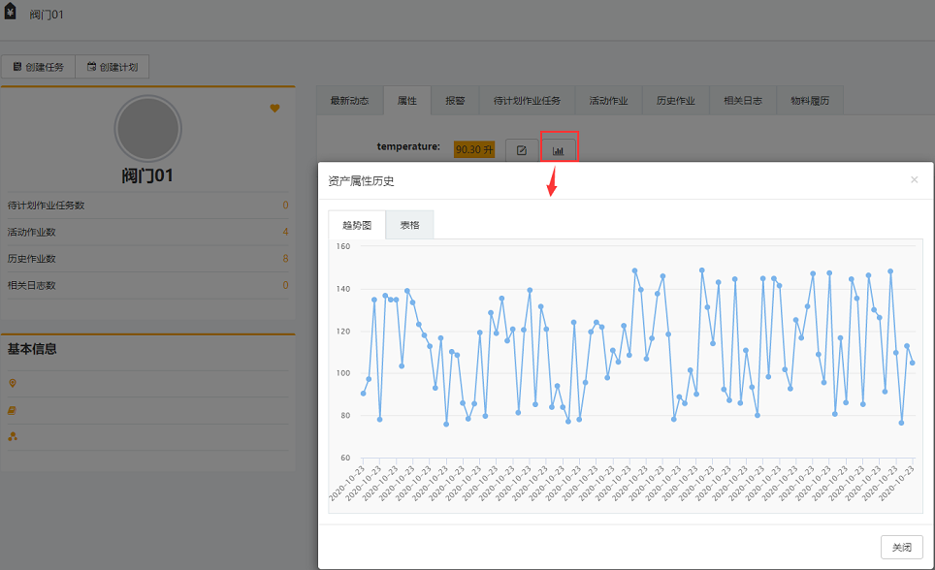Screen dimensions: 935x570
Task: Switch to the 报警 tab
Action: pos(455,101)
